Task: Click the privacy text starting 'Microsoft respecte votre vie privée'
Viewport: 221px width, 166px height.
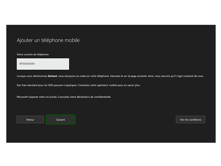Action: [x=64, y=97]
